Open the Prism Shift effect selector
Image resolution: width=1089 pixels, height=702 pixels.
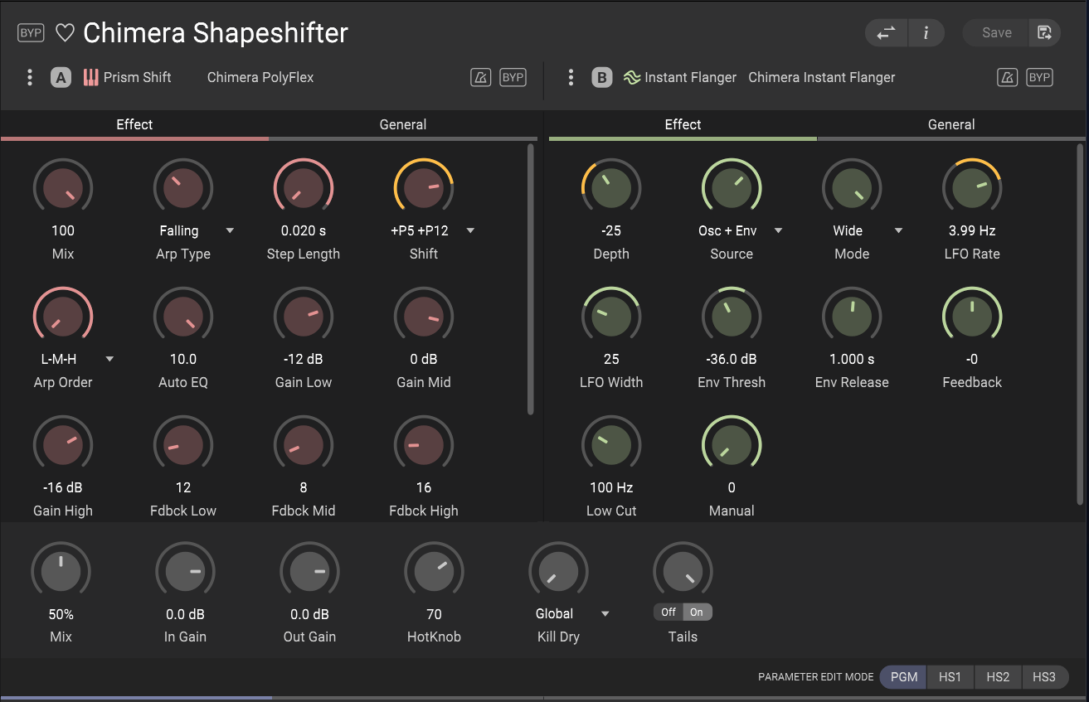(x=138, y=77)
